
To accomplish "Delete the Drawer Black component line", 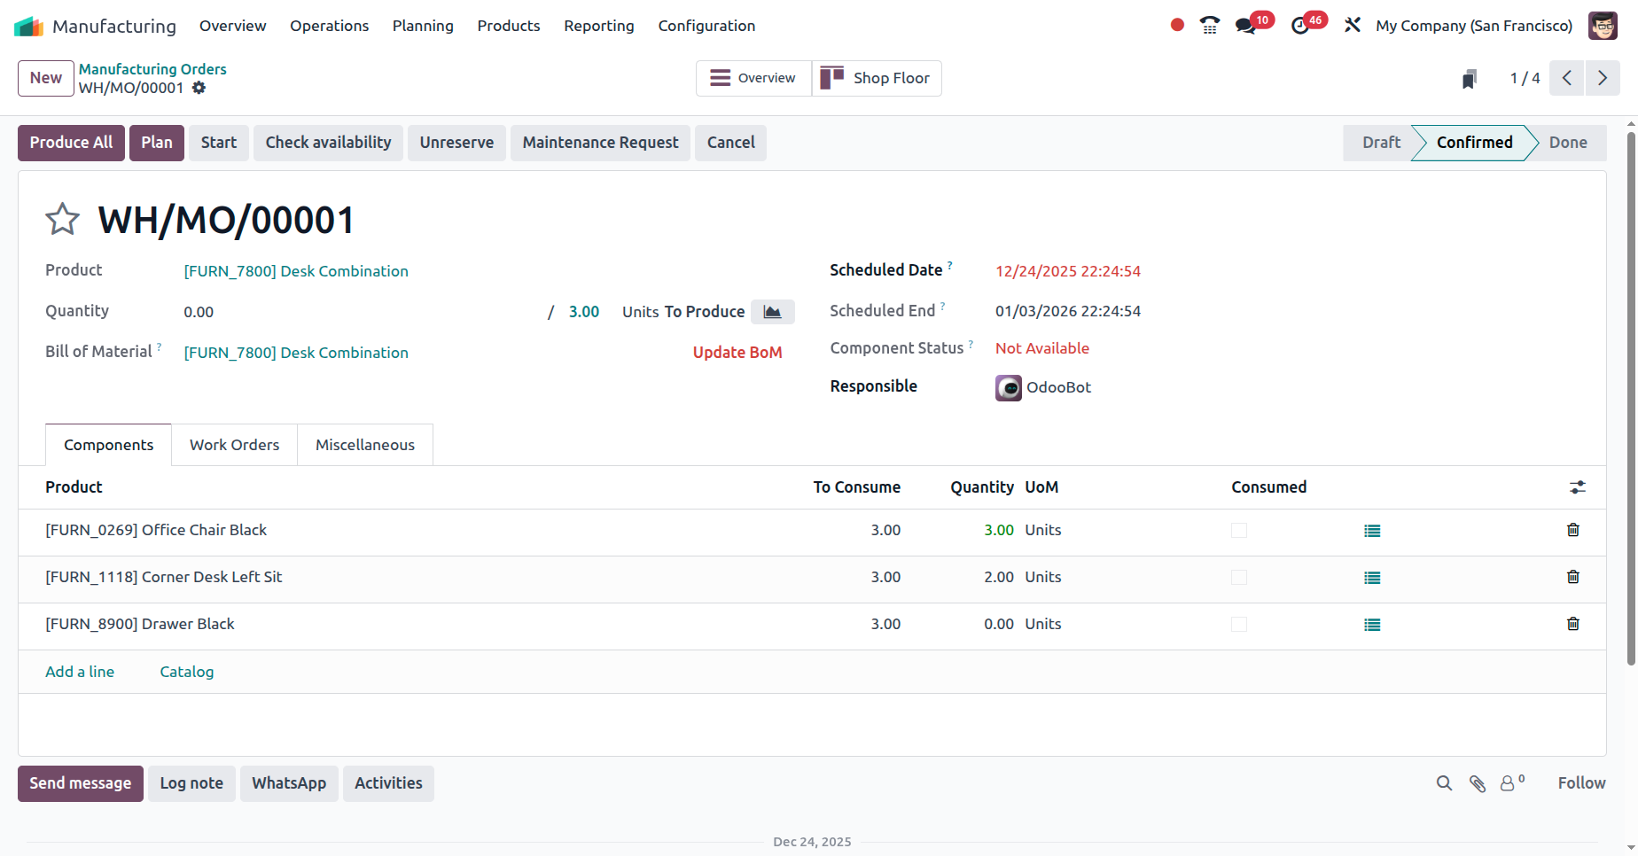I will pyautogui.click(x=1573, y=623).
